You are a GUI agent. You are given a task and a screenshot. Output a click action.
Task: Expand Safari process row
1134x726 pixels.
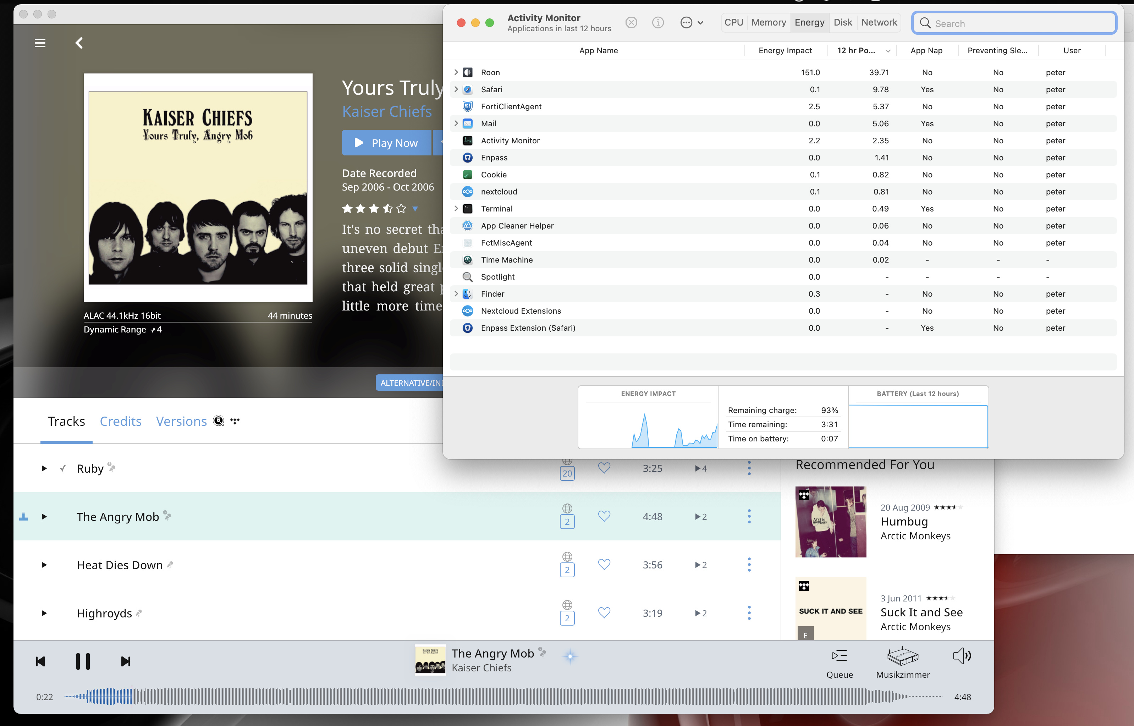pyautogui.click(x=456, y=89)
